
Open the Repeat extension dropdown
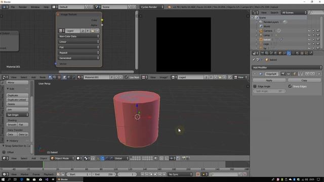click(79, 53)
